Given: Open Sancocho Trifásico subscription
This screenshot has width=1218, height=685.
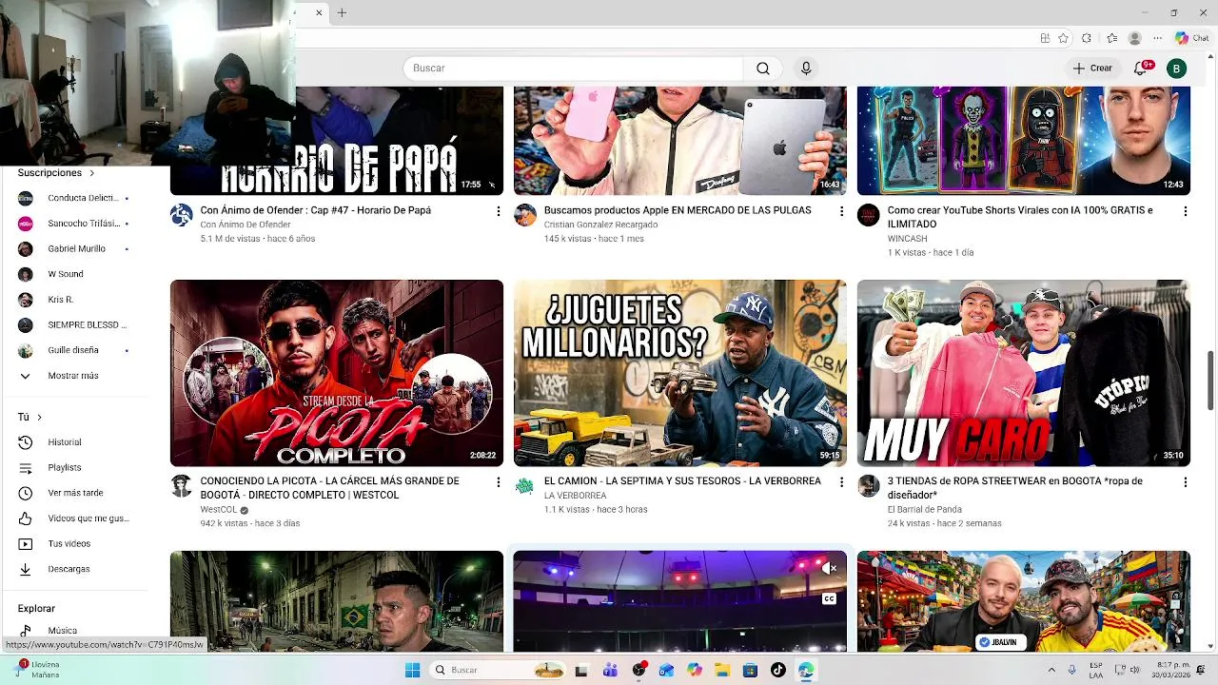Looking at the screenshot, I should tap(74, 224).
